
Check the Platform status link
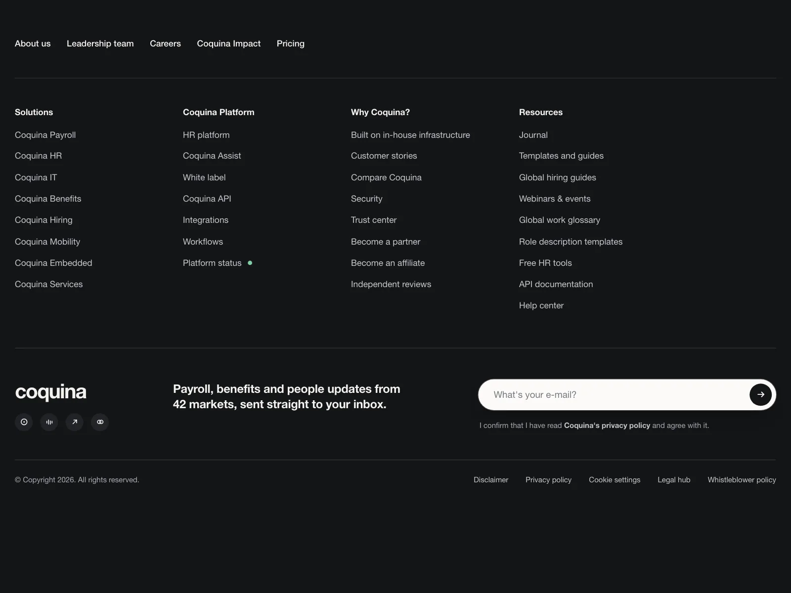(212, 263)
